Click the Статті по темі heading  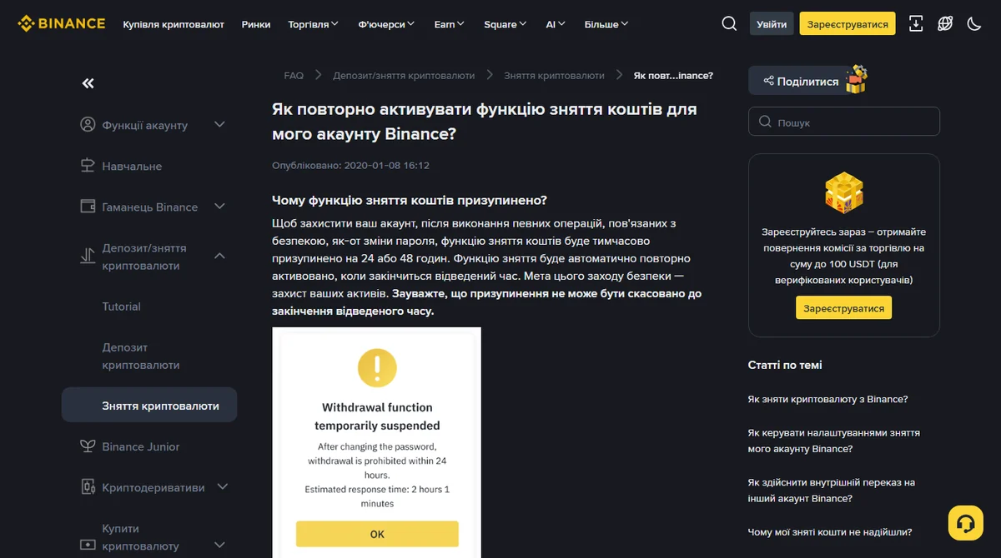coord(785,365)
